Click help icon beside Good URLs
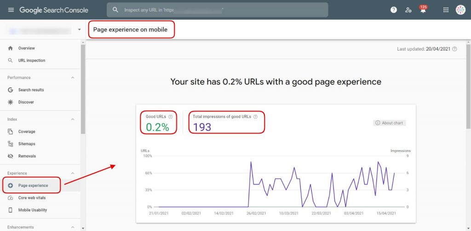Image resolution: width=471 pixels, height=231 pixels. [x=171, y=117]
